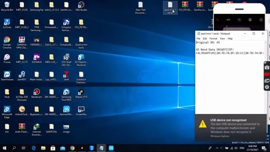This screenshot has width=270, height=152.
Task: Open the Auth-Flash archive on desktop
Action: click(x=22, y=128)
